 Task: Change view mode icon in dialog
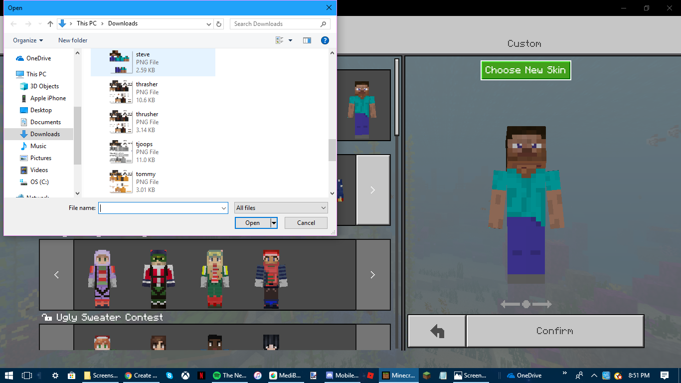279,40
